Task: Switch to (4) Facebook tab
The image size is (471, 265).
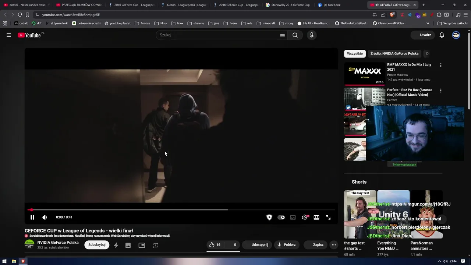Action: click(340, 5)
